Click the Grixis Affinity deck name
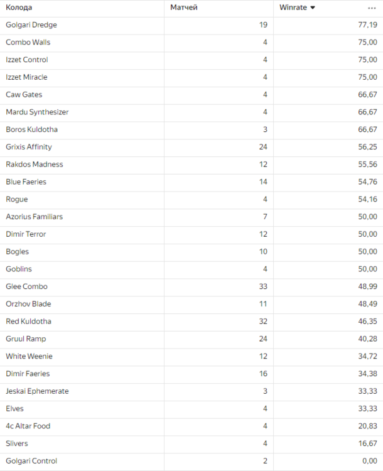The height and width of the screenshot is (471, 383). (x=29, y=147)
